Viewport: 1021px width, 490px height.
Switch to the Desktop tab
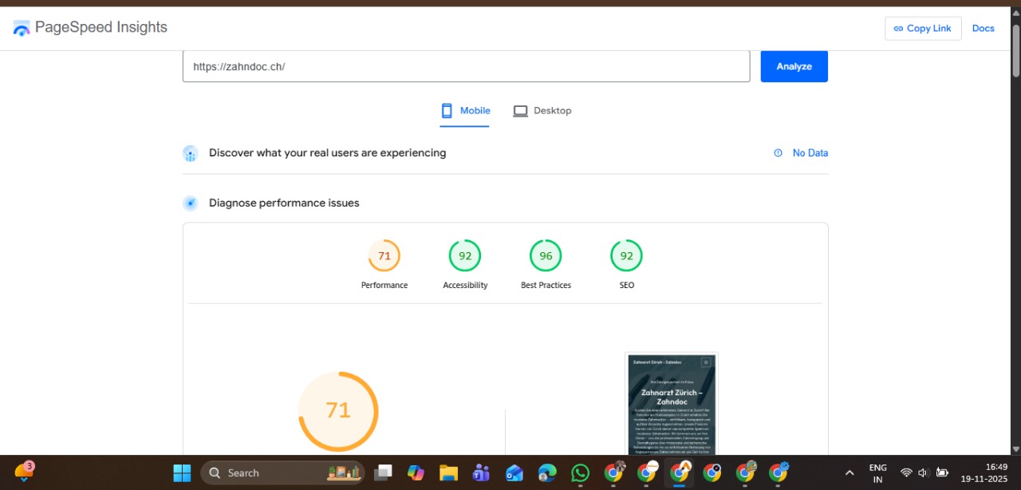click(x=542, y=111)
